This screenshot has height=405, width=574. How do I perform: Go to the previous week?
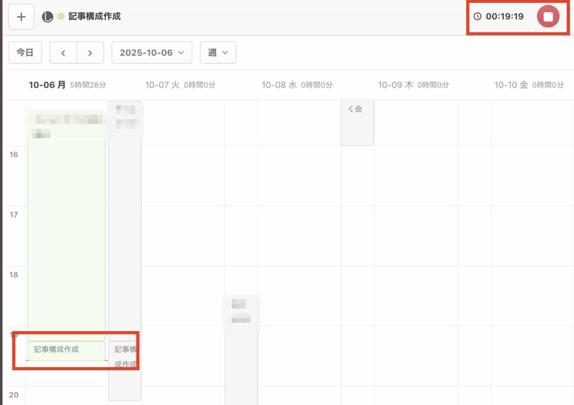[x=63, y=53]
